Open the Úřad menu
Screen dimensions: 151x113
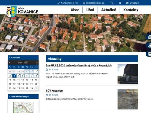pyautogui.click(x=90, y=10)
